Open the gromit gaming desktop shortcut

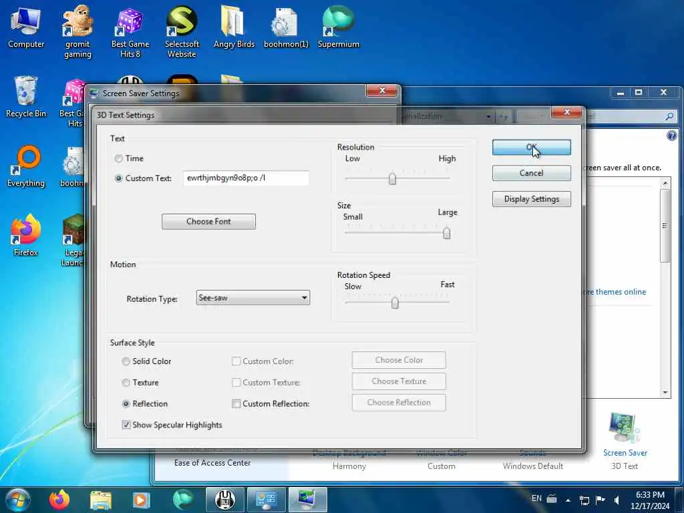(77, 32)
